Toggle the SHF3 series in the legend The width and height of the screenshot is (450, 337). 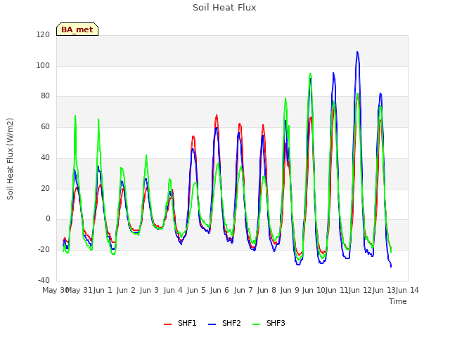(x=269, y=323)
